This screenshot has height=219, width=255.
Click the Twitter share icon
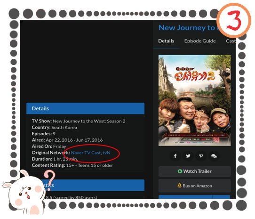click(188, 156)
